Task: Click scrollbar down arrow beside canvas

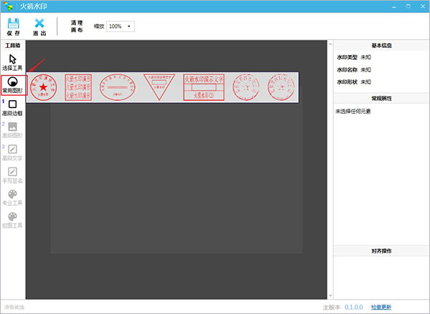Action: [x=330, y=295]
